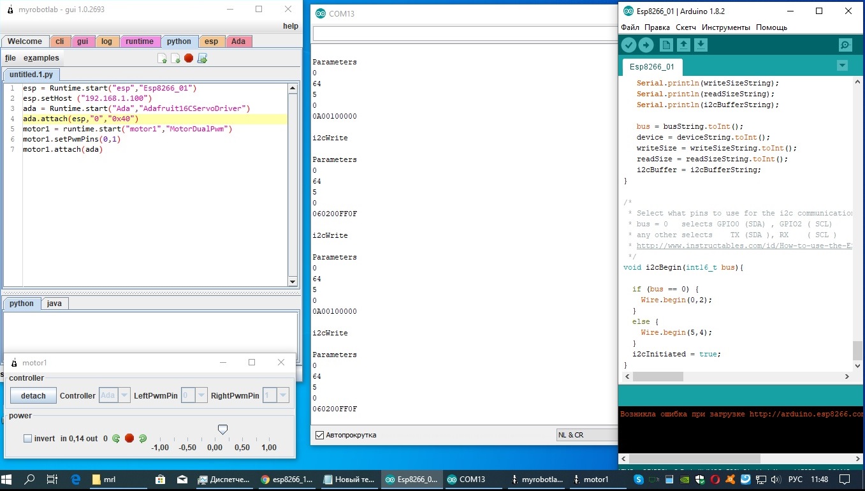
Task: Click the РУС language indicator in the tray
Action: (796, 480)
